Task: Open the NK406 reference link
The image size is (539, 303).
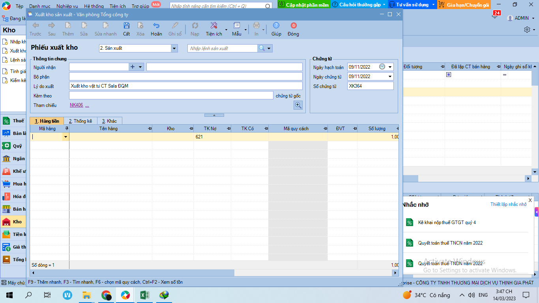Action: [x=77, y=105]
